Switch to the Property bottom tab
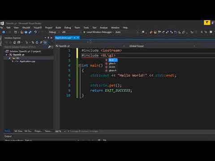Screen dimensions: 215x161 click(x=38, y=131)
